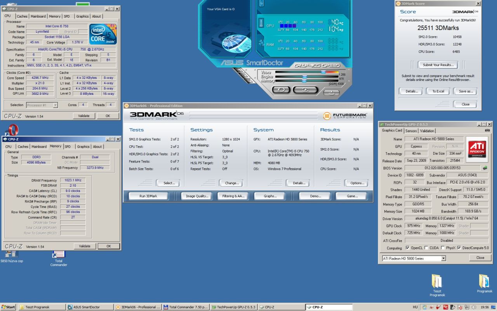The height and width of the screenshot is (311, 497).
Task: Click the BIOS save chip icon in GPU-Z
Action: (x=485, y=168)
